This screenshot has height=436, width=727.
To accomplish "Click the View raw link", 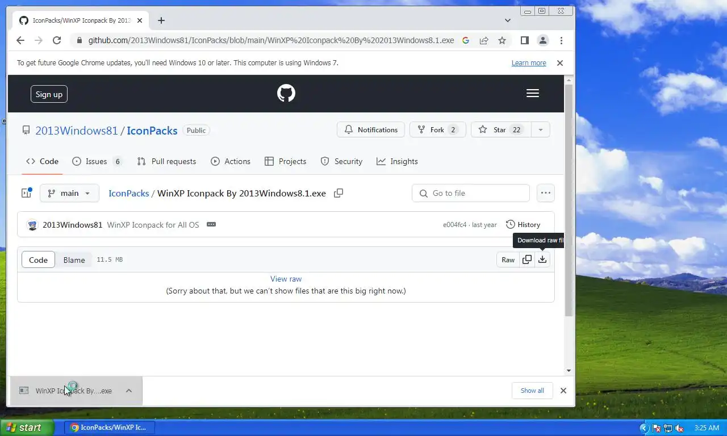I will click(286, 279).
